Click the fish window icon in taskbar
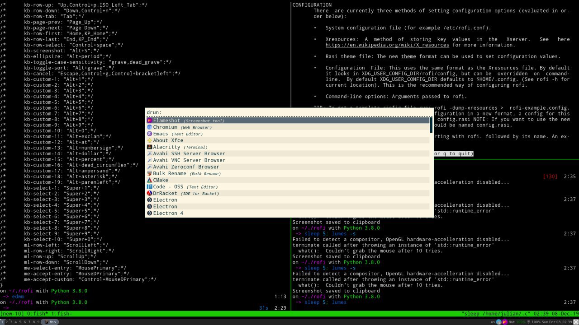Viewport: 579px width, 325px height. tap(46, 322)
